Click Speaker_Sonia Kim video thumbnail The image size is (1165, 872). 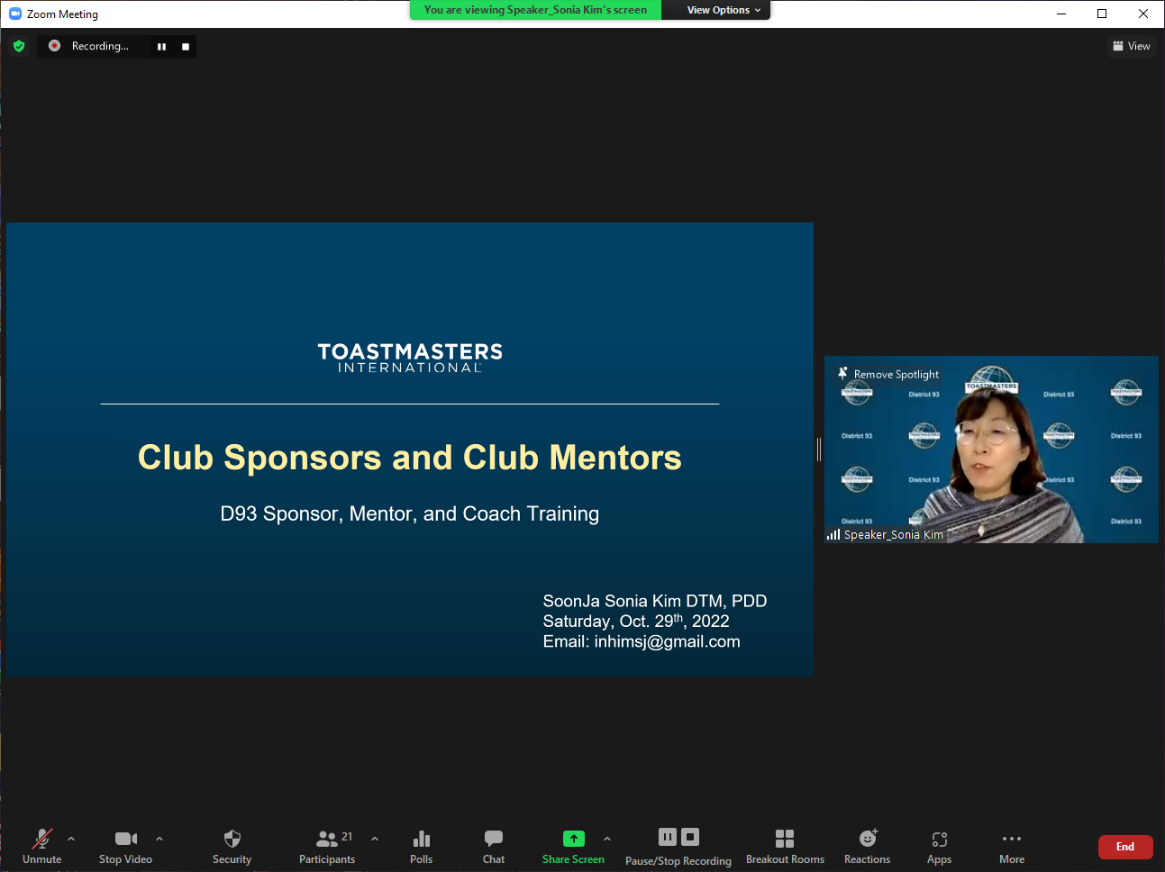tap(991, 450)
